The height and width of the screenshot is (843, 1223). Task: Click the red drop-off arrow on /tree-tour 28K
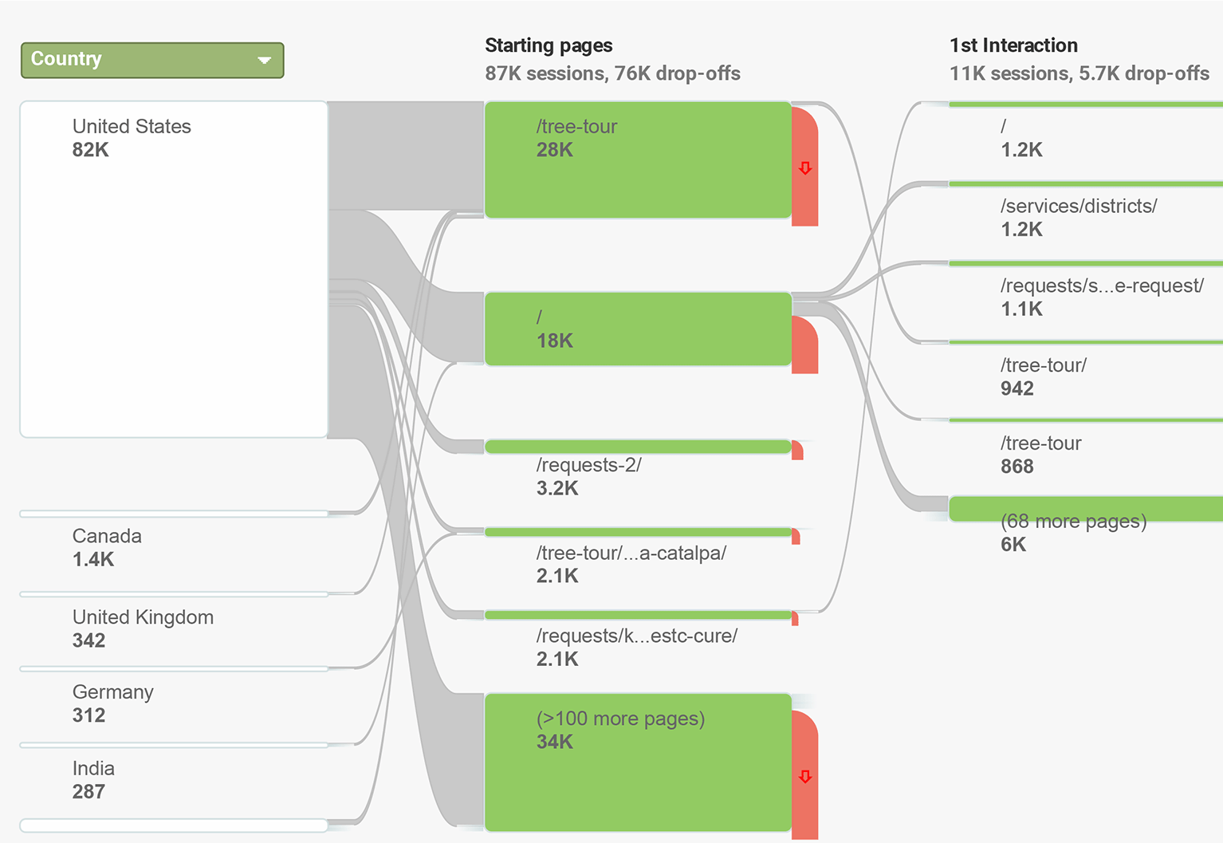click(x=805, y=168)
